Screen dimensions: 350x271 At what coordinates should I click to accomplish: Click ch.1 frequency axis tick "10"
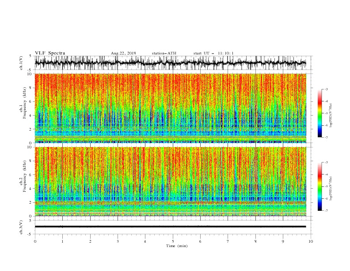coord(30,74)
